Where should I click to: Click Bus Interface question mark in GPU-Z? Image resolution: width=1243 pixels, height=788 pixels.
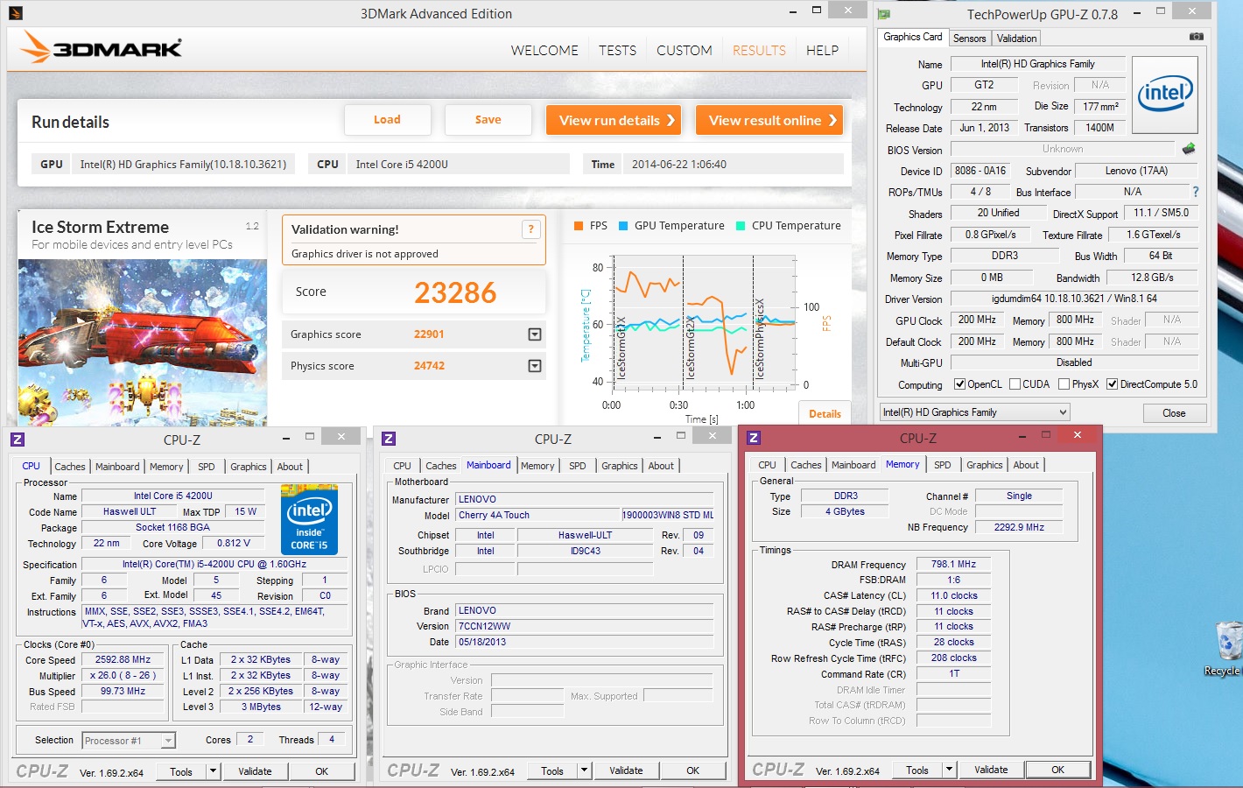tap(1196, 192)
